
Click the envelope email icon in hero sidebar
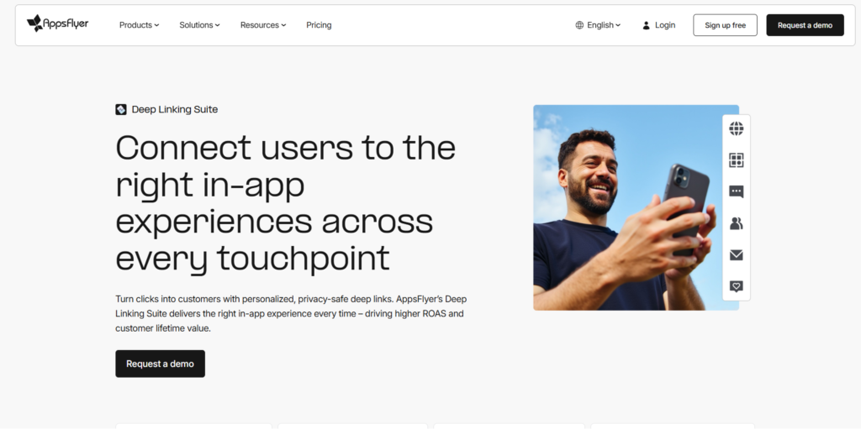(x=737, y=255)
